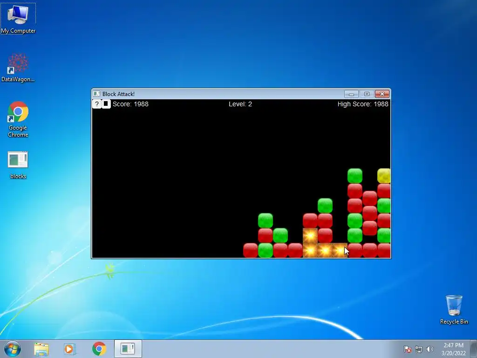The width and height of the screenshot is (477, 358).
Task: Minimize the Block Attack window
Action: (x=351, y=94)
